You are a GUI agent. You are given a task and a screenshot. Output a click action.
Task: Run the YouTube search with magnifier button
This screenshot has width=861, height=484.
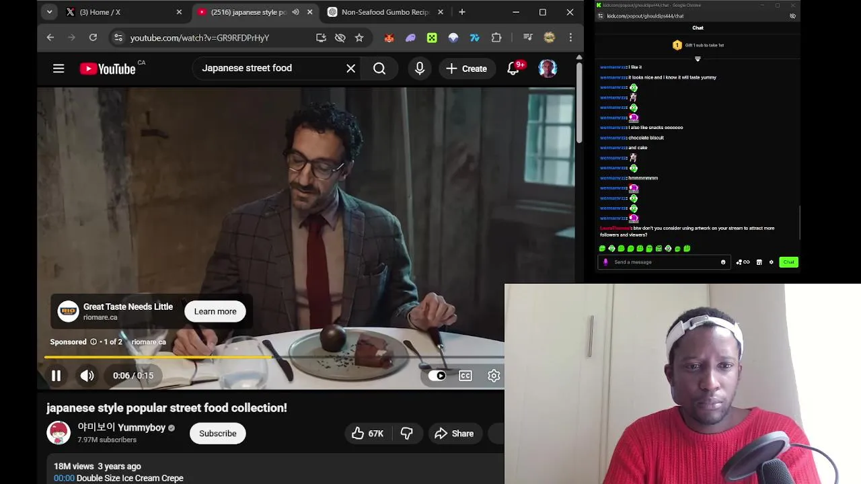coord(379,68)
